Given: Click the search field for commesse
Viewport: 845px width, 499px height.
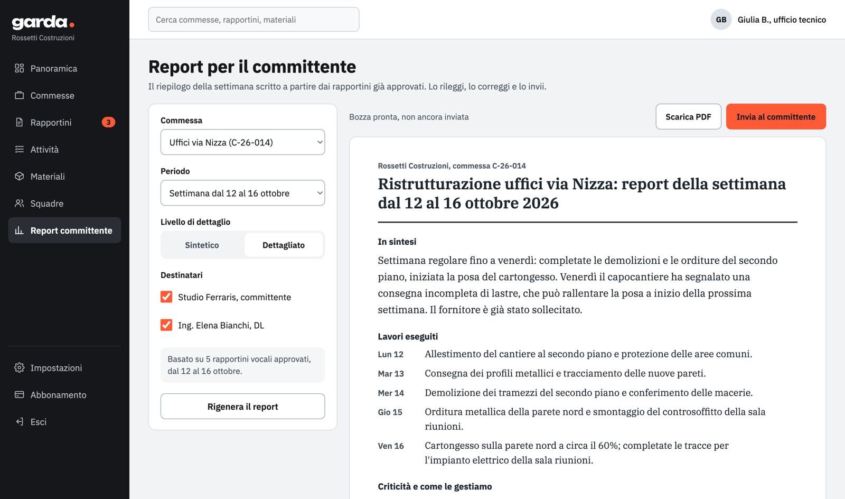Looking at the screenshot, I should tap(253, 20).
